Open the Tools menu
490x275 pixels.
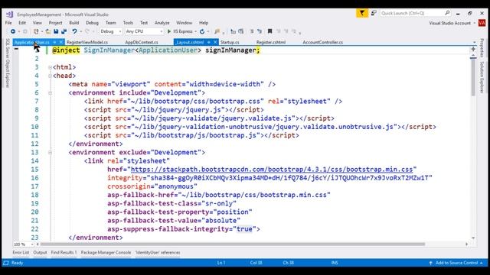[x=128, y=23]
